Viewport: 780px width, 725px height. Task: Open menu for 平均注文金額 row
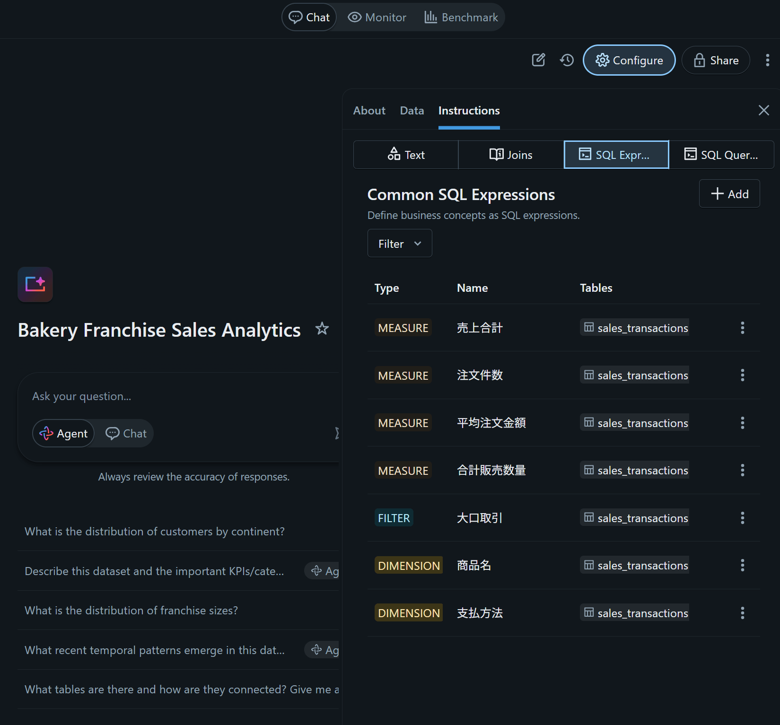click(x=742, y=423)
